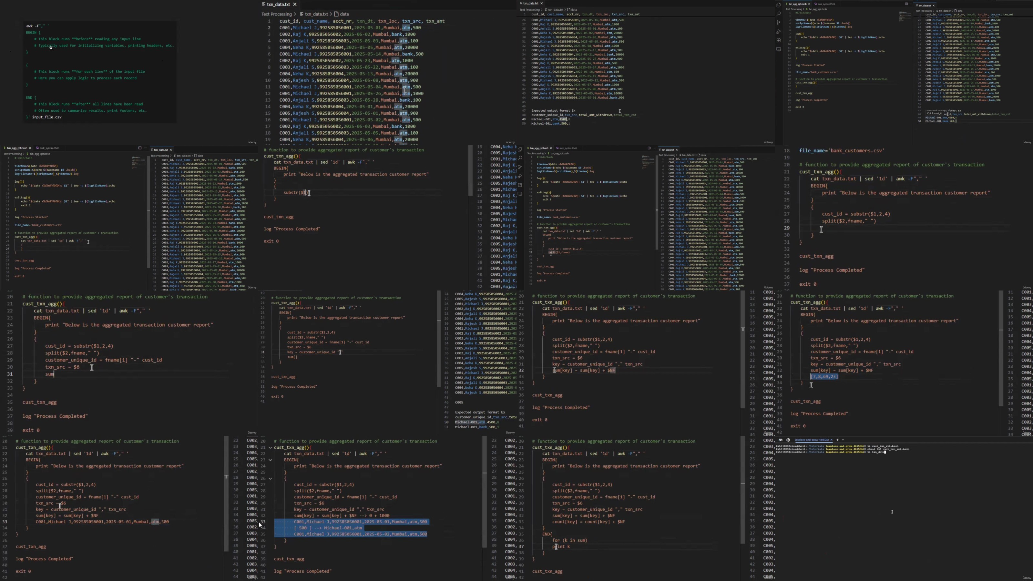Open the Source Control view icon

pos(778,23)
